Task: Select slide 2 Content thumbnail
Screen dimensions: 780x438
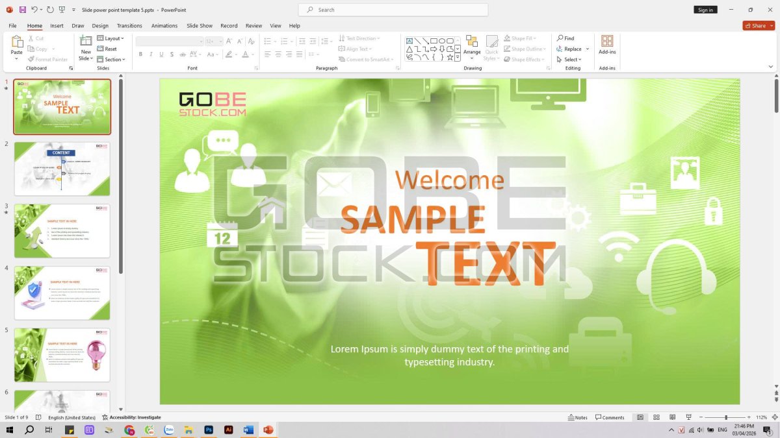Action: click(x=62, y=169)
